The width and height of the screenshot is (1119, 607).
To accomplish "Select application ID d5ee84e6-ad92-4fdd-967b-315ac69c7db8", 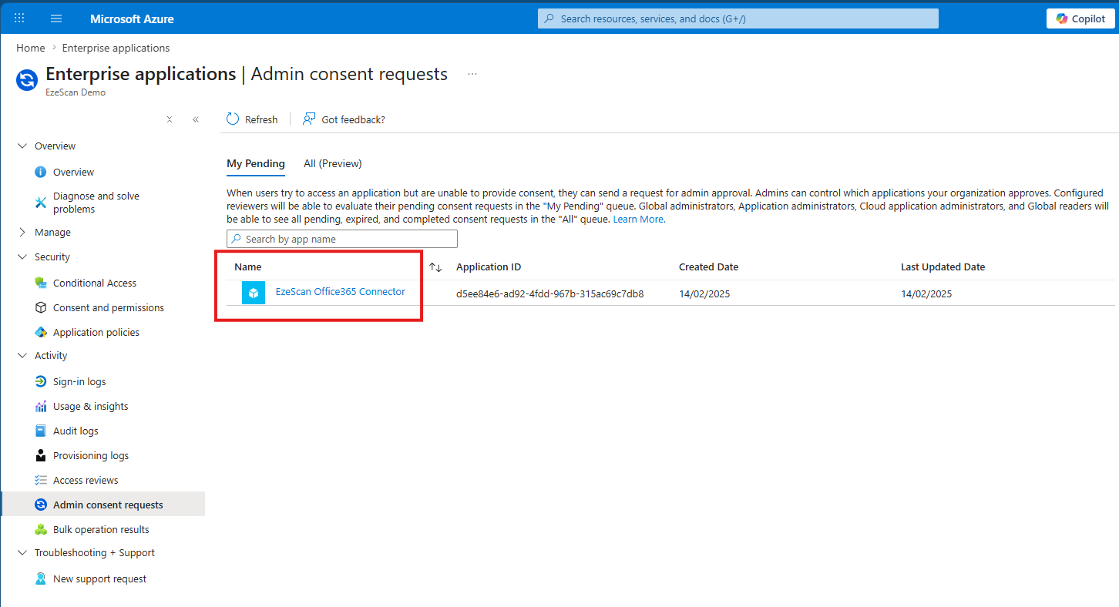I will tap(549, 293).
